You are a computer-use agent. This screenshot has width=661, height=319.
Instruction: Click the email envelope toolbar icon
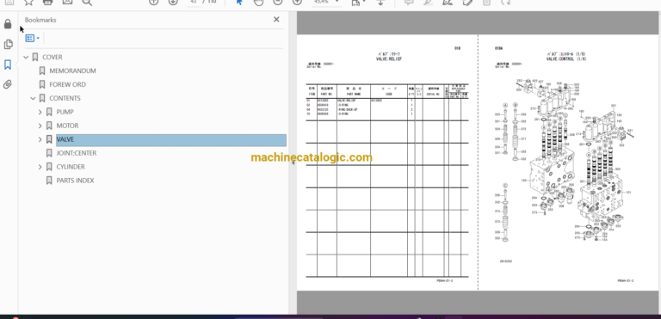coord(67,2)
